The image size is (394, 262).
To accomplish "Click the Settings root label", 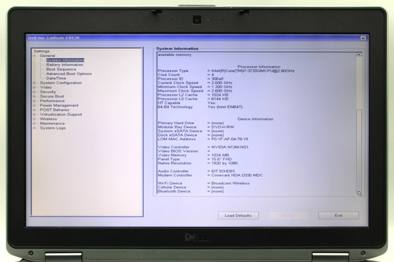I will pos(41,51).
